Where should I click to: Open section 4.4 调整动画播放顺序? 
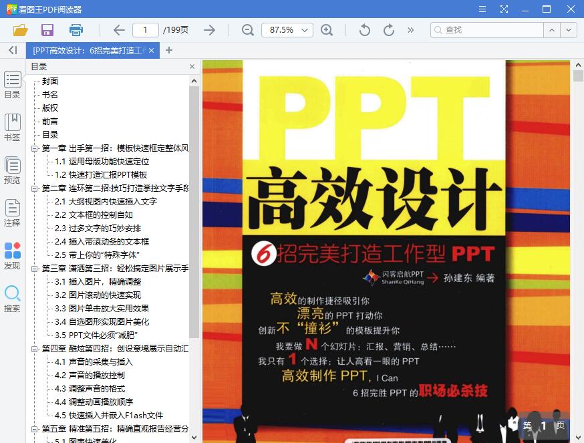94,402
